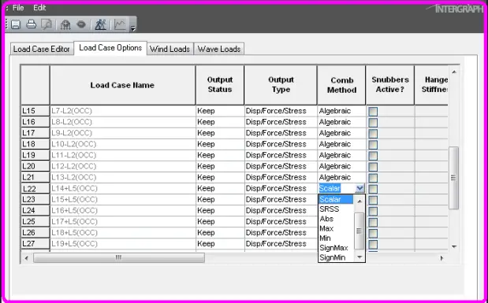
Task: Choose Abs from the Comb Method list
Action: click(336, 219)
